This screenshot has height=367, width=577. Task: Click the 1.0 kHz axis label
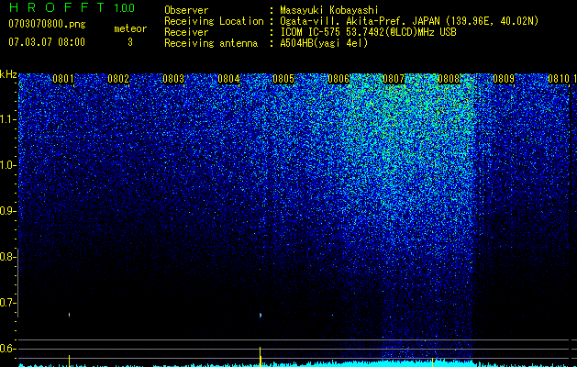tap(6, 165)
